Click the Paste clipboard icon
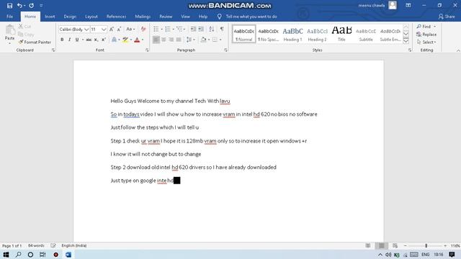The image size is (461, 259). click(9, 30)
